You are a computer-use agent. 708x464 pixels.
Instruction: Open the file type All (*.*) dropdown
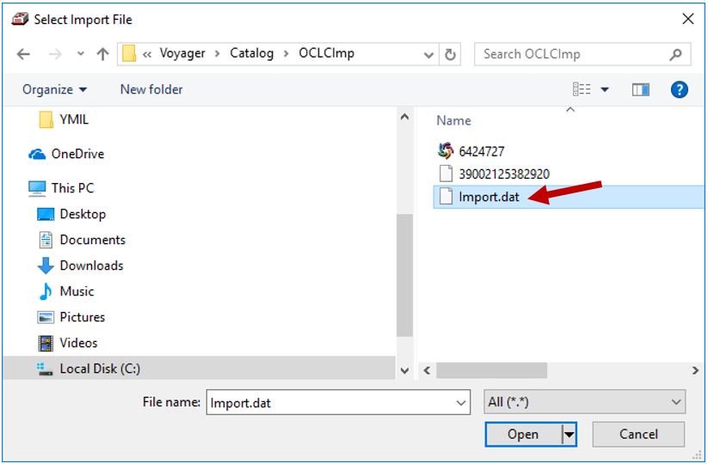coord(584,402)
